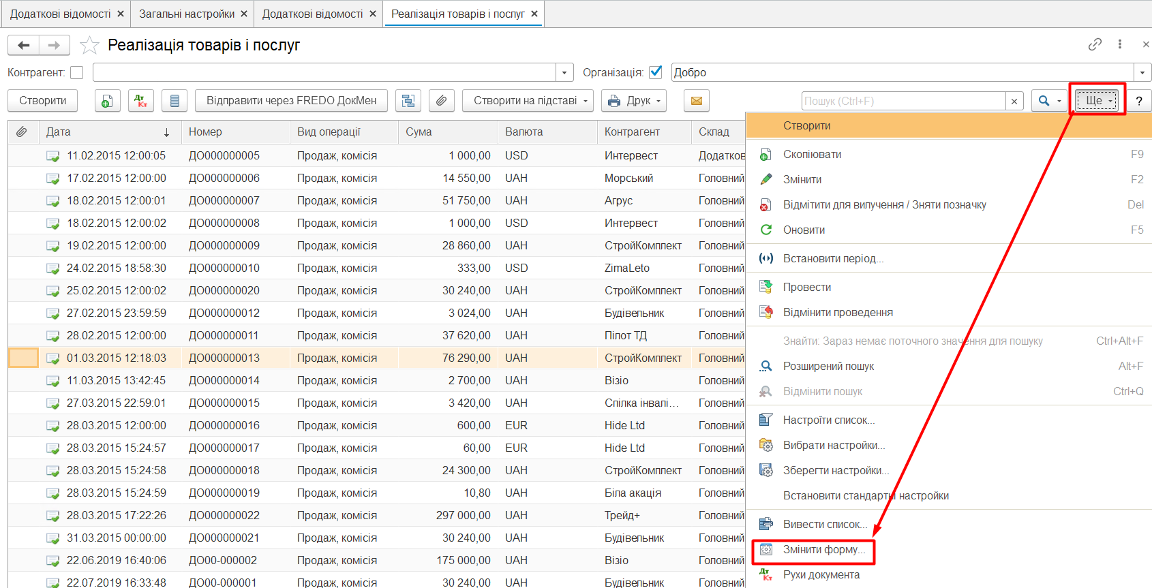This screenshot has height=588, width=1152.
Task: Click the paperclip attachments toolbar icon
Action: tap(442, 101)
